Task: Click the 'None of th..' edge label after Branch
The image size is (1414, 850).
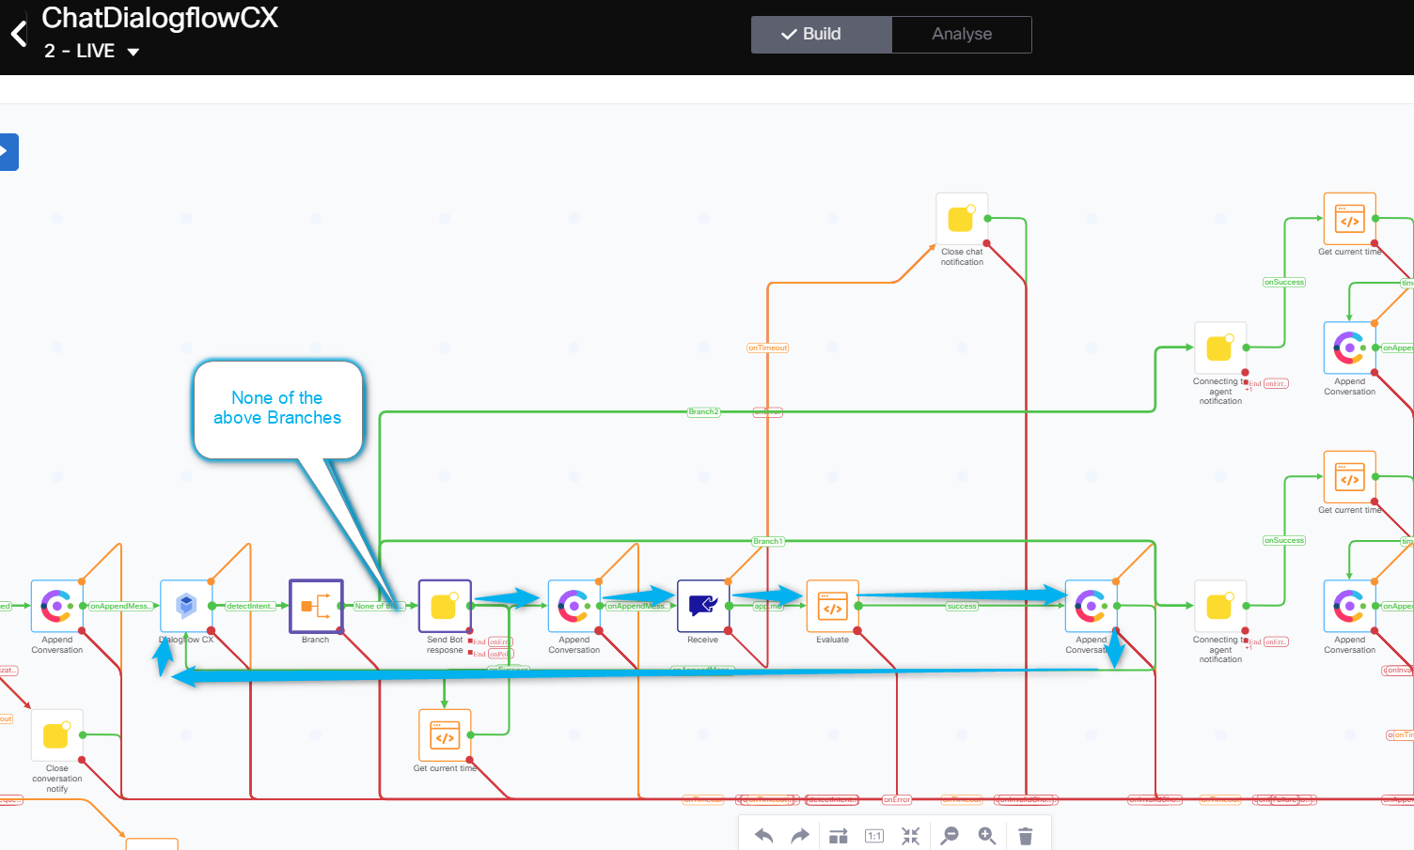Action: coord(379,606)
